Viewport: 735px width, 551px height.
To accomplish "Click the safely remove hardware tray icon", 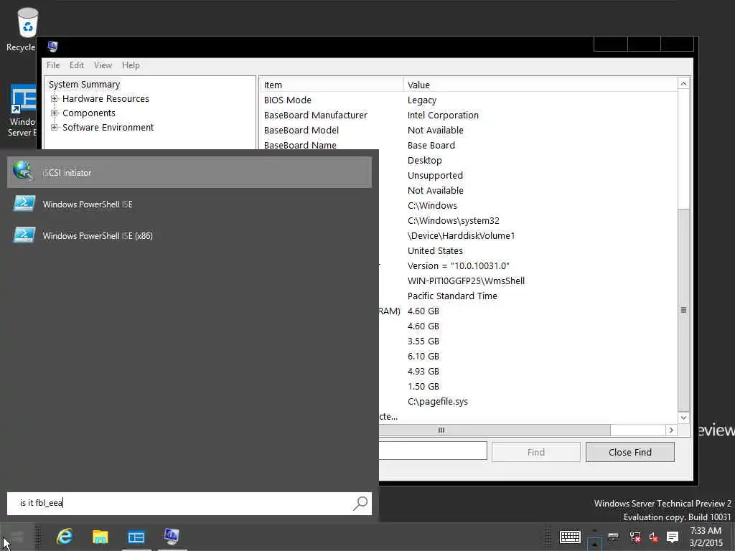I will click(613, 537).
